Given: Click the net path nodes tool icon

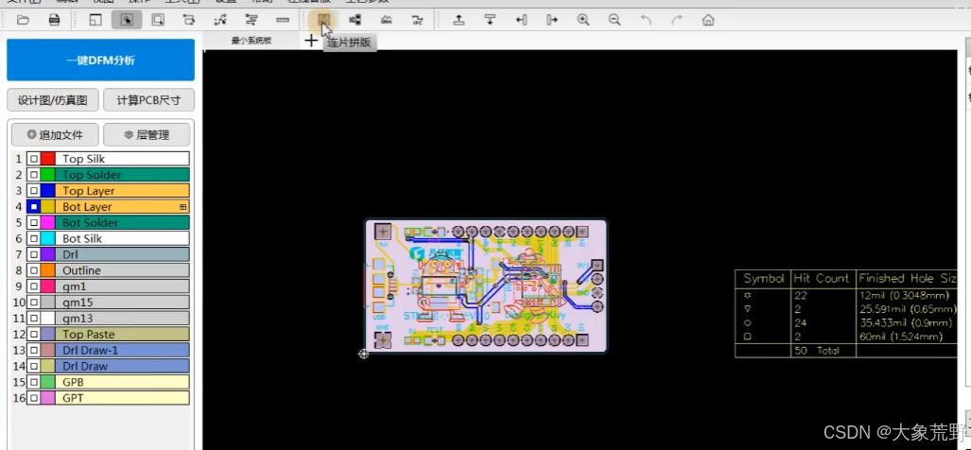Looking at the screenshot, I should pyautogui.click(x=220, y=20).
